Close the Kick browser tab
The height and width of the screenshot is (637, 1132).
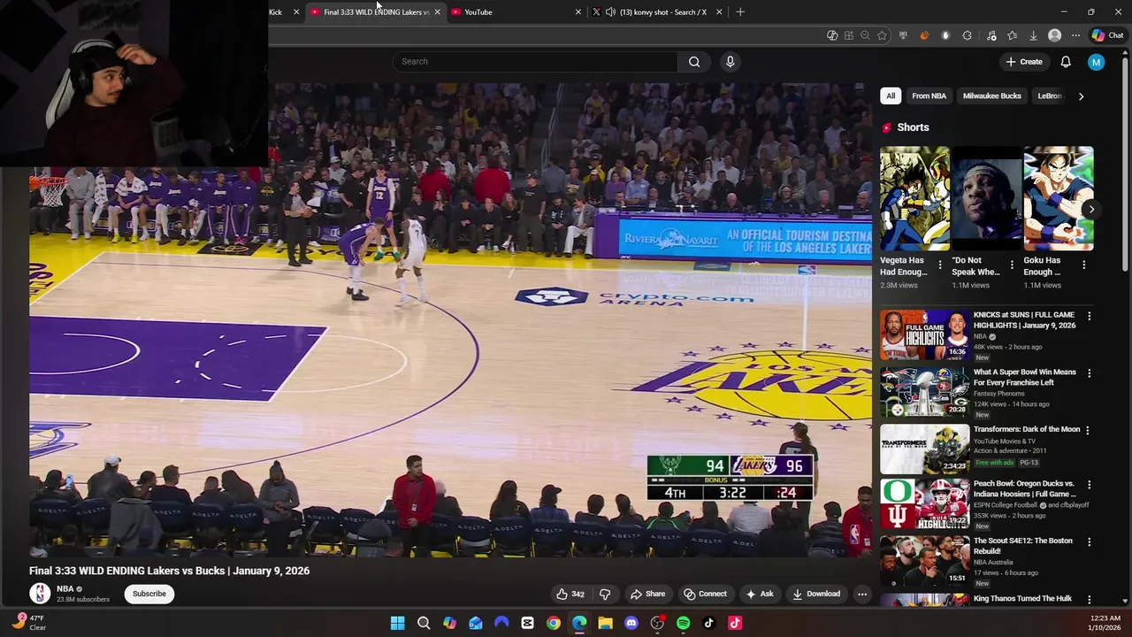pos(295,12)
